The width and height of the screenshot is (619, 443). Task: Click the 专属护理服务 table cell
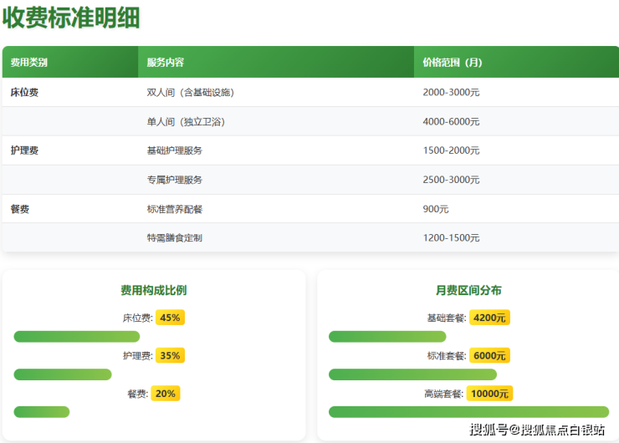pyautogui.click(x=174, y=180)
